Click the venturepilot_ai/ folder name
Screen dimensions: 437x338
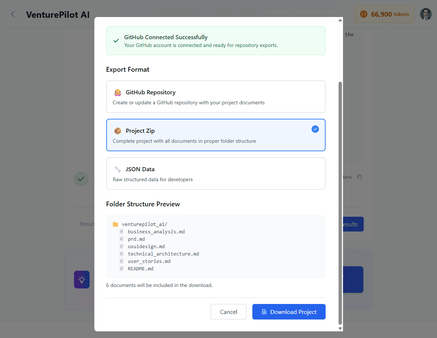pos(144,224)
